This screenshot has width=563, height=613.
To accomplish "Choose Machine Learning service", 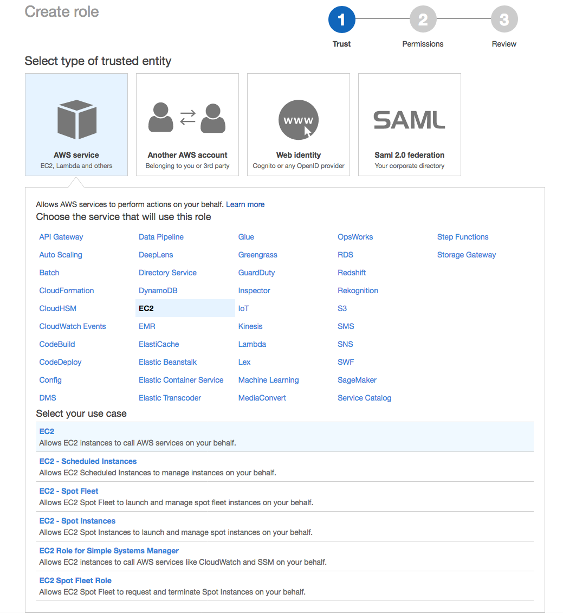I will click(269, 380).
